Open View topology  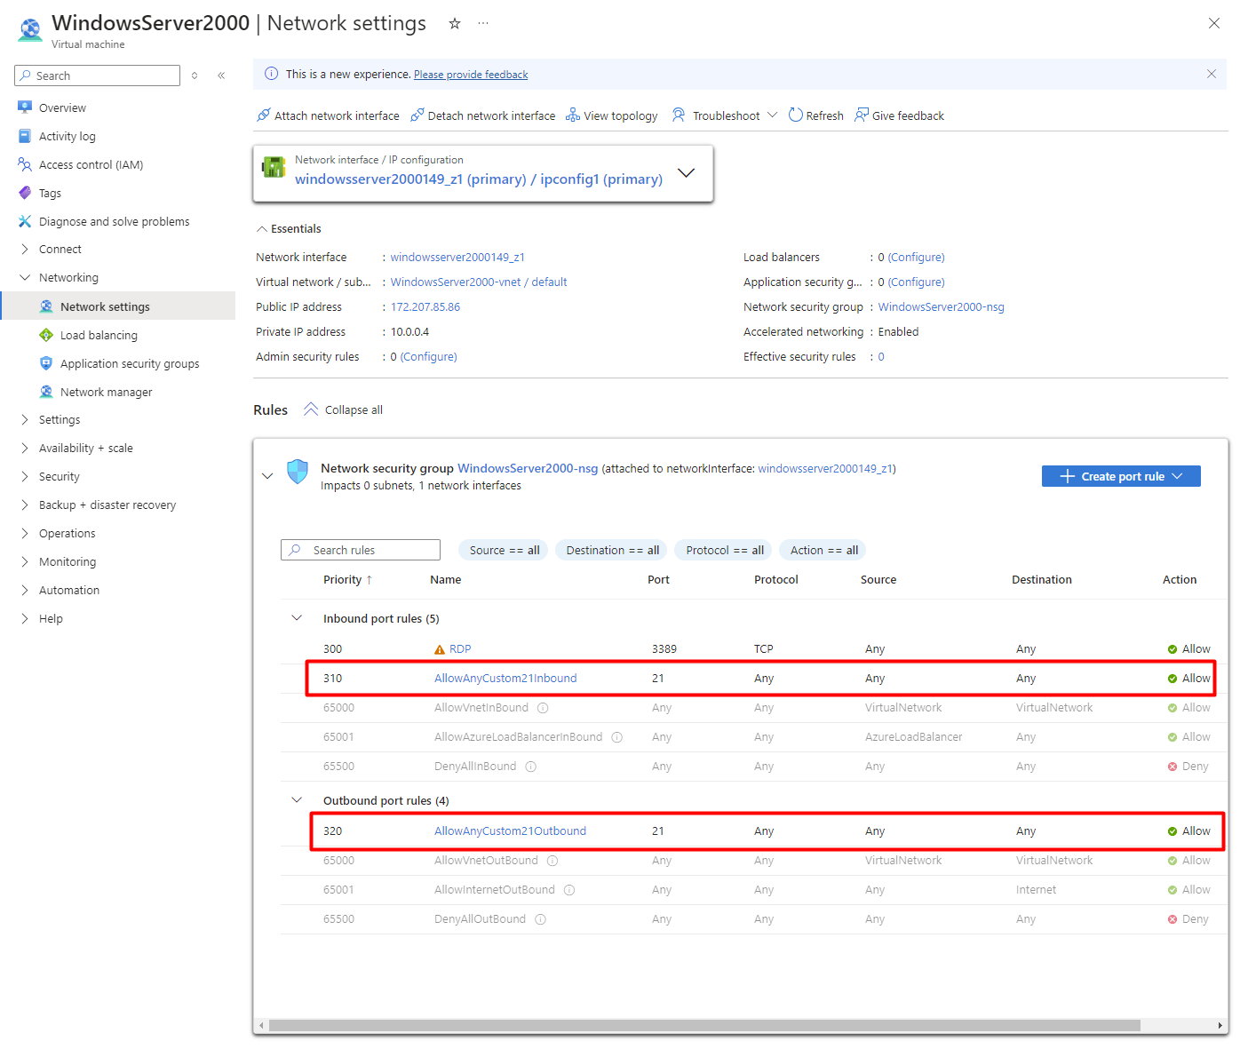(x=612, y=115)
